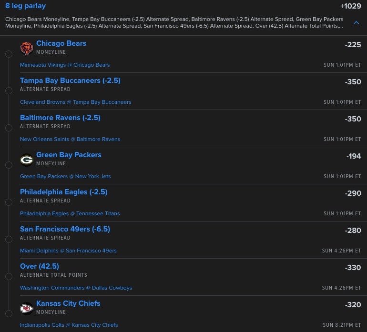Viewport: 367px width, 332px height.
Task: Click SUN 1:01PM ET for Packers @ Jets
Action: point(342,176)
